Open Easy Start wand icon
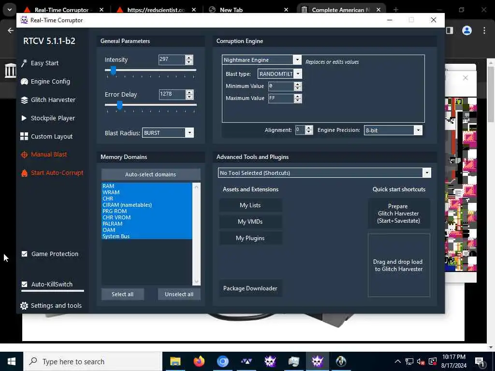This screenshot has width=495, height=371. coord(24,63)
